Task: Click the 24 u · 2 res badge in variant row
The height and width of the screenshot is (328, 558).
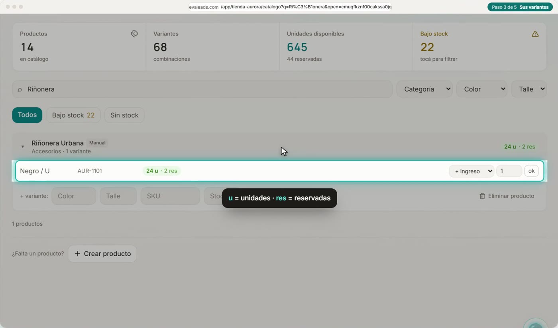Action: 161,171
